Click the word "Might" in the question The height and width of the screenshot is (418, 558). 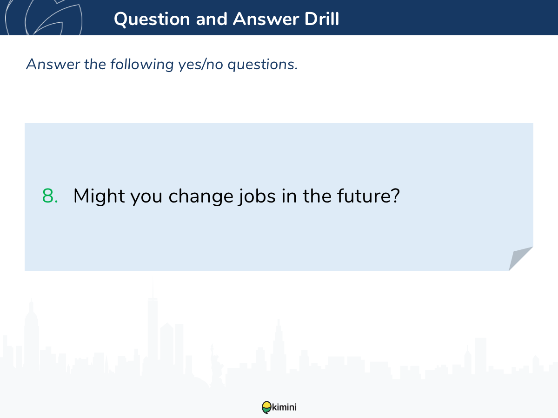click(x=99, y=196)
